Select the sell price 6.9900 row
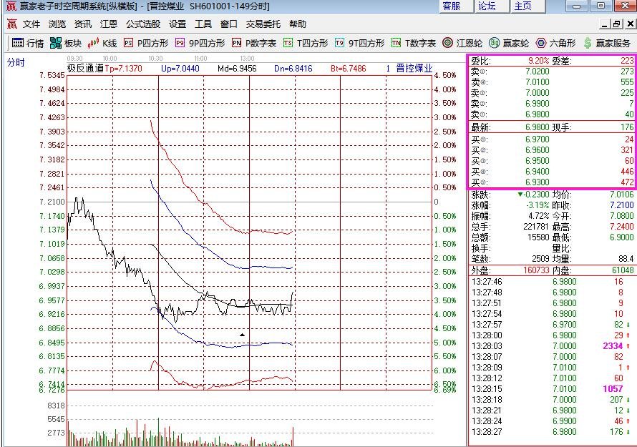637x447 pixels. click(552, 104)
